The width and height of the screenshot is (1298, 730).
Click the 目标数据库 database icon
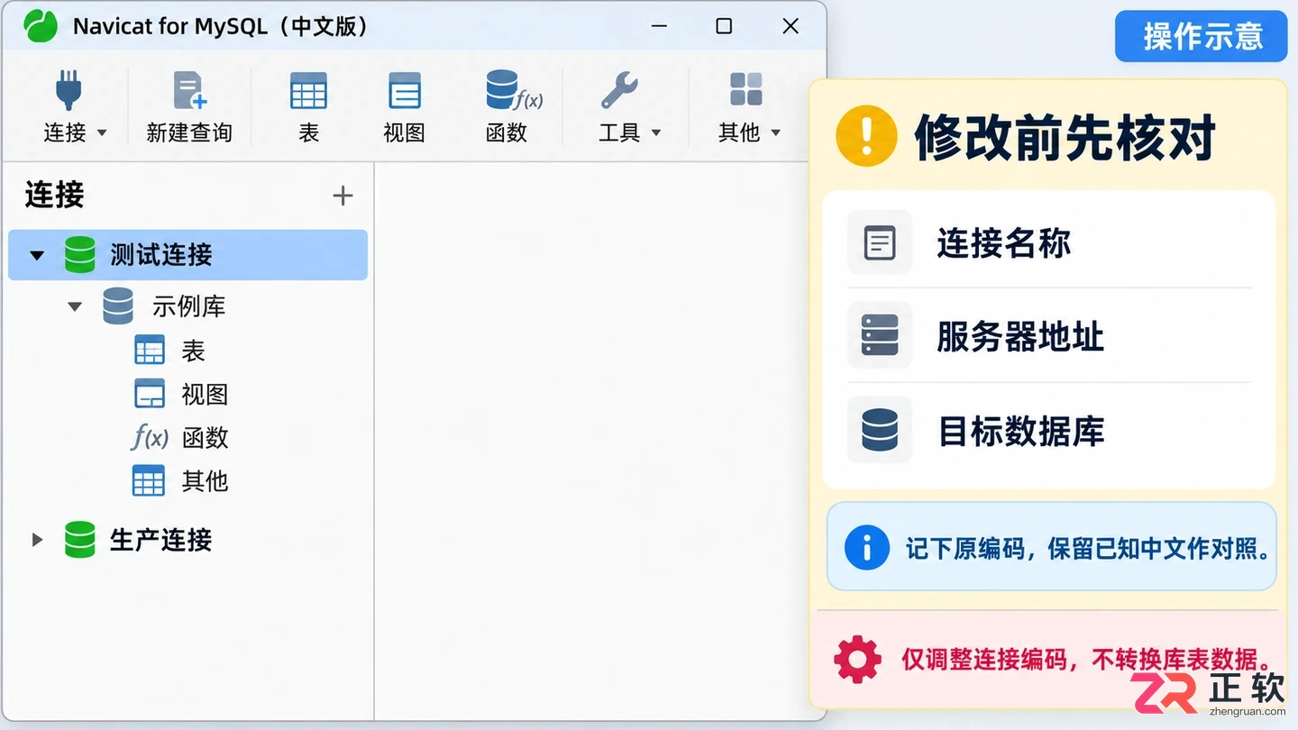(880, 430)
